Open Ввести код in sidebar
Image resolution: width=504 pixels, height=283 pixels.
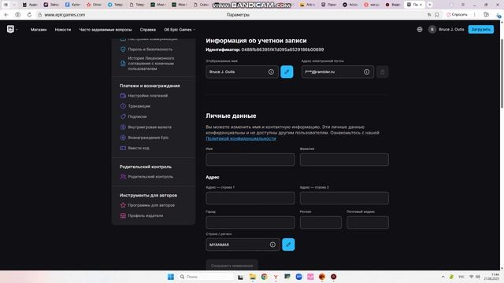[x=135, y=148]
